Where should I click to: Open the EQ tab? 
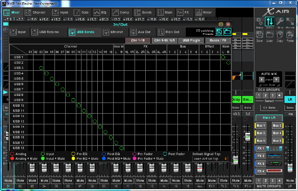tap(100, 13)
